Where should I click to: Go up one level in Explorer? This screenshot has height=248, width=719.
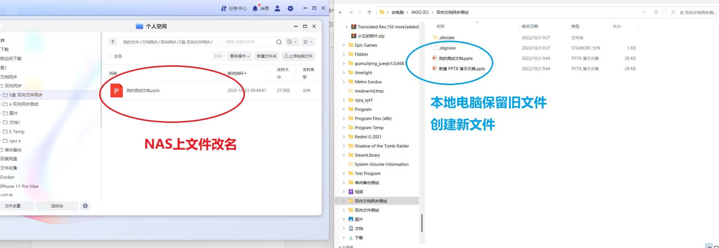point(369,12)
